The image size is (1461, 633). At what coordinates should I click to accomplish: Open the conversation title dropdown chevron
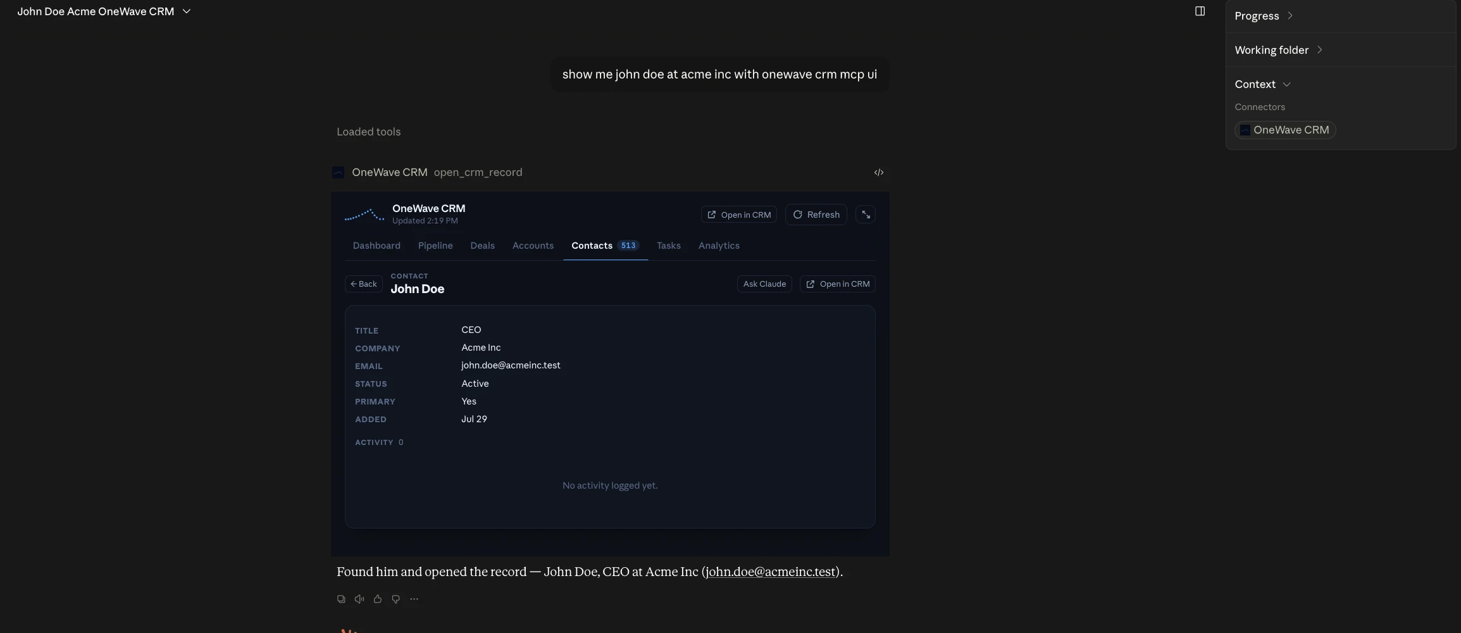click(187, 11)
